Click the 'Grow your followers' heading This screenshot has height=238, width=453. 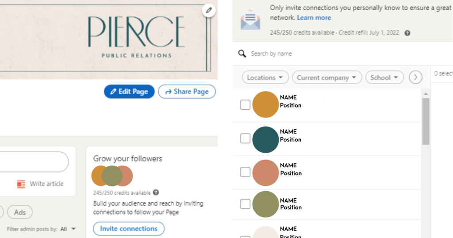pyautogui.click(x=128, y=158)
